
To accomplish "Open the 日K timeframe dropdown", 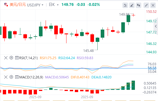I will (54, 5).
